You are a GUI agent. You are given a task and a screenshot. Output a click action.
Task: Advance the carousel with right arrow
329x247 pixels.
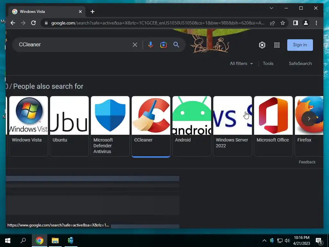click(x=309, y=119)
